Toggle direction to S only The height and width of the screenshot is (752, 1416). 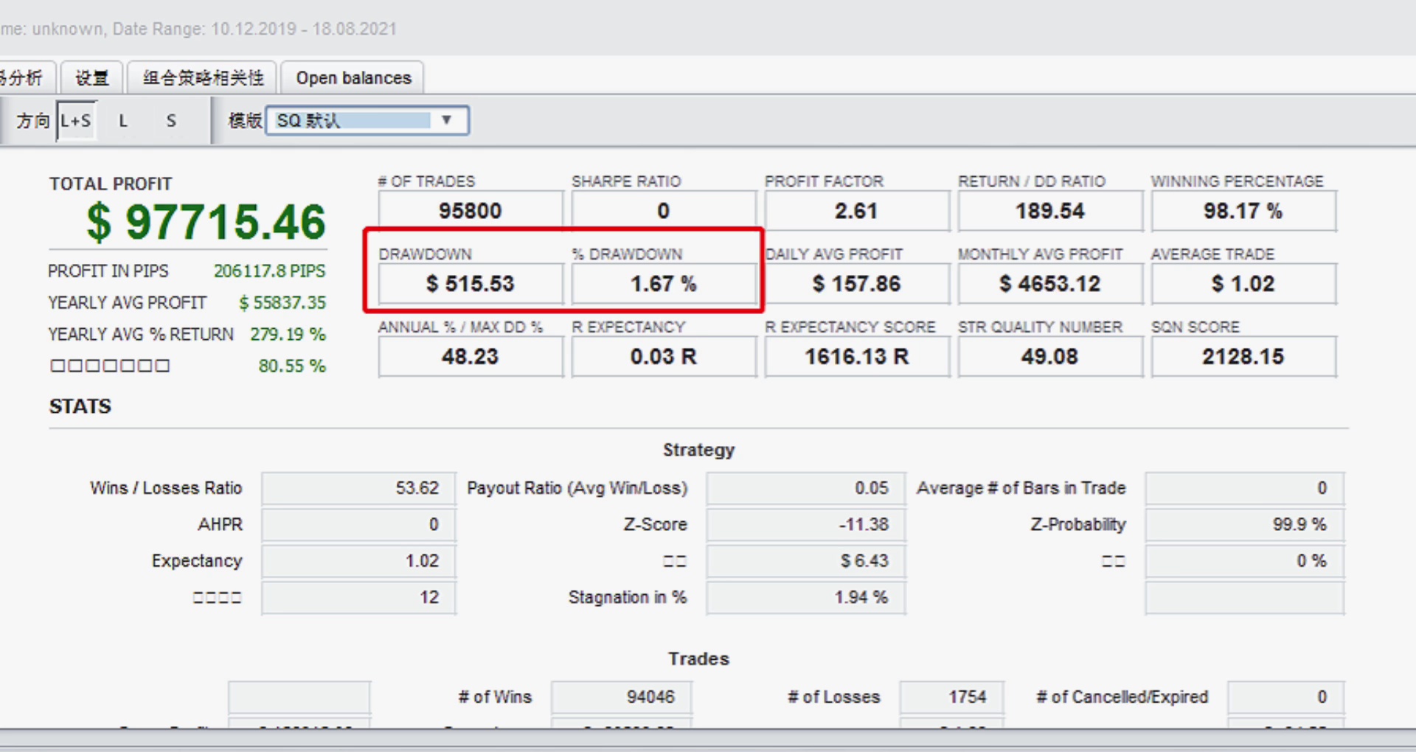click(x=171, y=121)
